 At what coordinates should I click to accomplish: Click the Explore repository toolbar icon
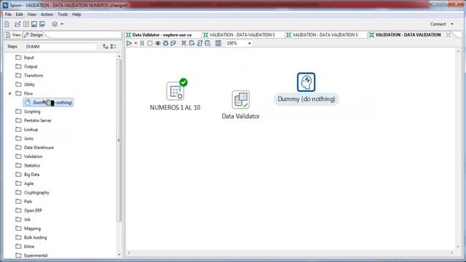tap(26, 24)
